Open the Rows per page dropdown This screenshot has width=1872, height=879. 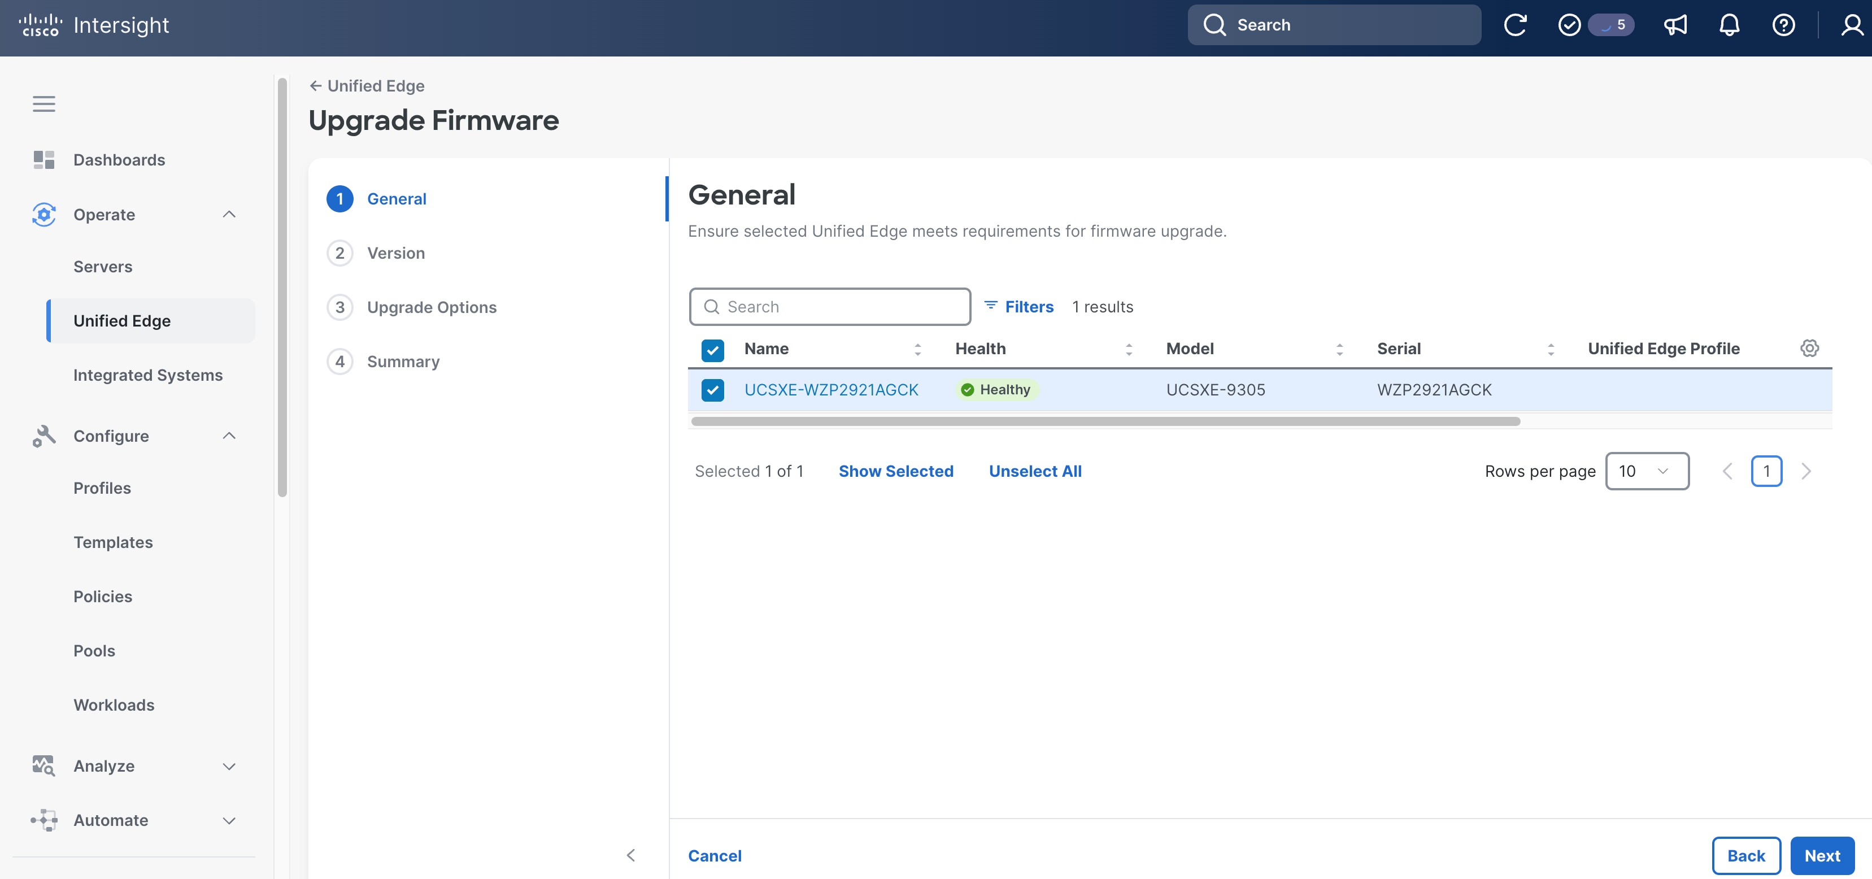[x=1647, y=471]
